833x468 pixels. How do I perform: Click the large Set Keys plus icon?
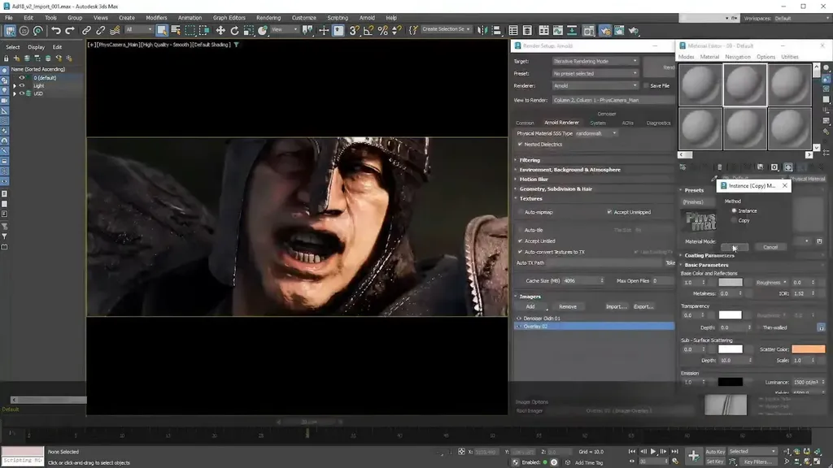(693, 456)
